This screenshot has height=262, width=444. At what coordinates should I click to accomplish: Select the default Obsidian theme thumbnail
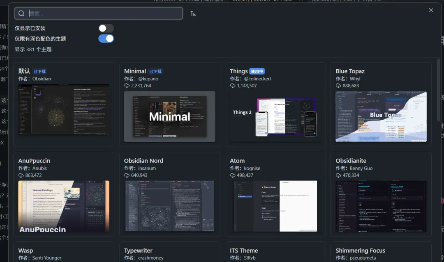click(64, 110)
